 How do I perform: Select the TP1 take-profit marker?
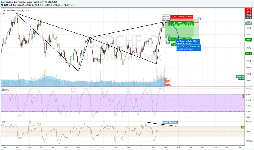[x=168, y=37]
